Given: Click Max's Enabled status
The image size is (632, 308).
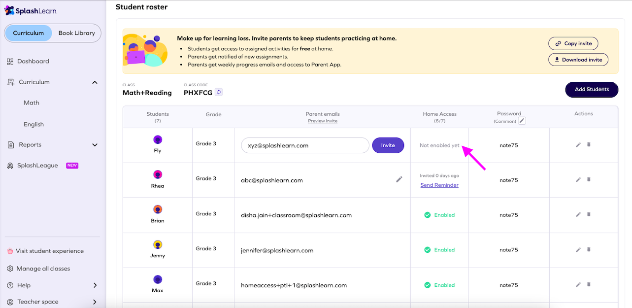Looking at the screenshot, I should (x=439, y=285).
